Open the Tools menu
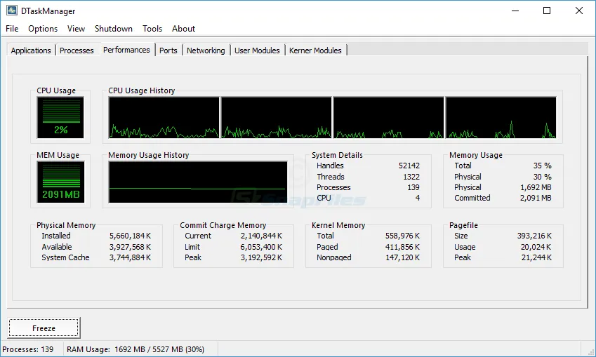 [152, 29]
